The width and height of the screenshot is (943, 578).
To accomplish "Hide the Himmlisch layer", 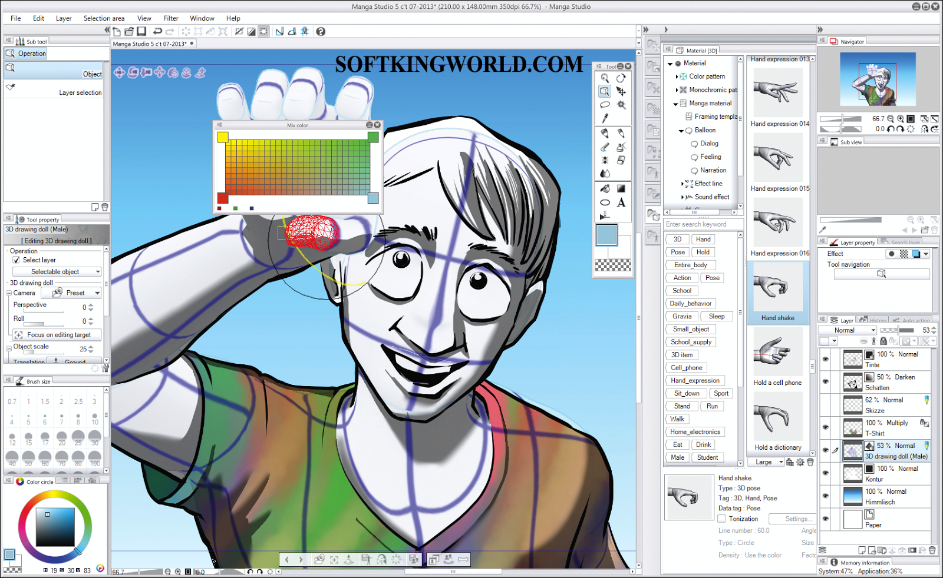I will [x=825, y=496].
